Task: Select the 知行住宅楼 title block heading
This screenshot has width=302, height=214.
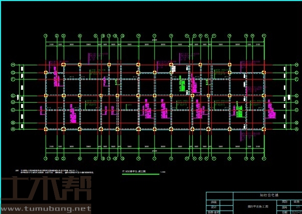Action: point(253,195)
